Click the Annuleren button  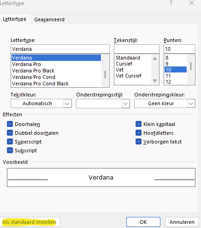coord(182,222)
